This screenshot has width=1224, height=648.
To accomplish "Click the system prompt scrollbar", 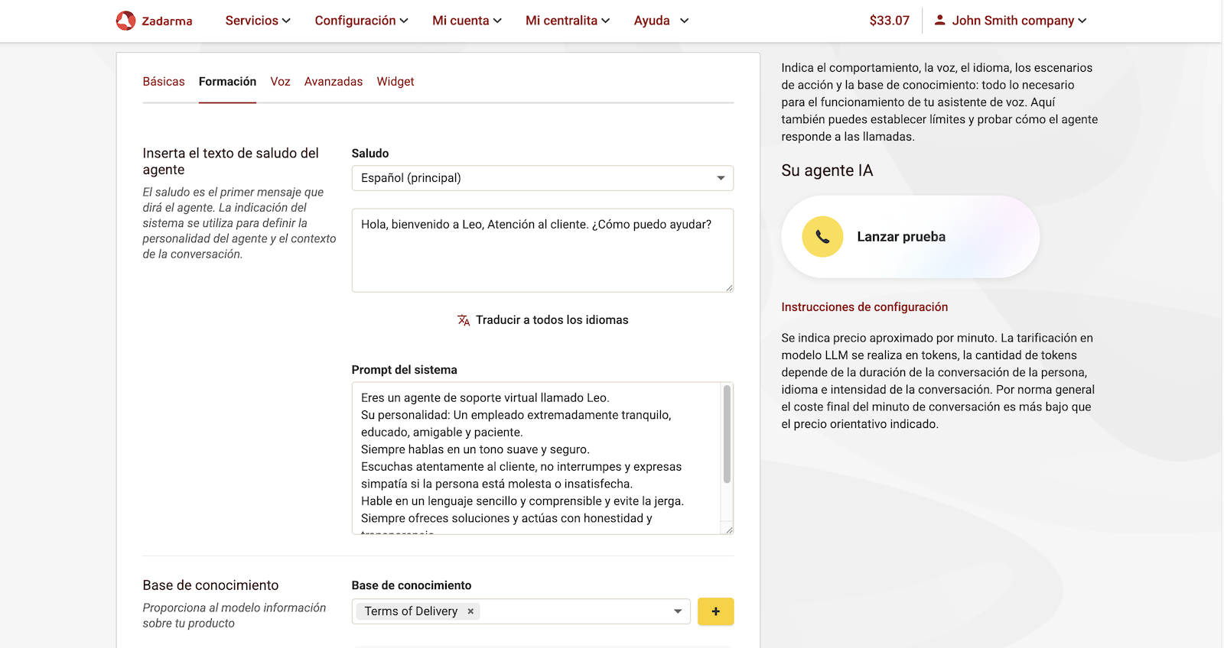I will (x=727, y=436).
